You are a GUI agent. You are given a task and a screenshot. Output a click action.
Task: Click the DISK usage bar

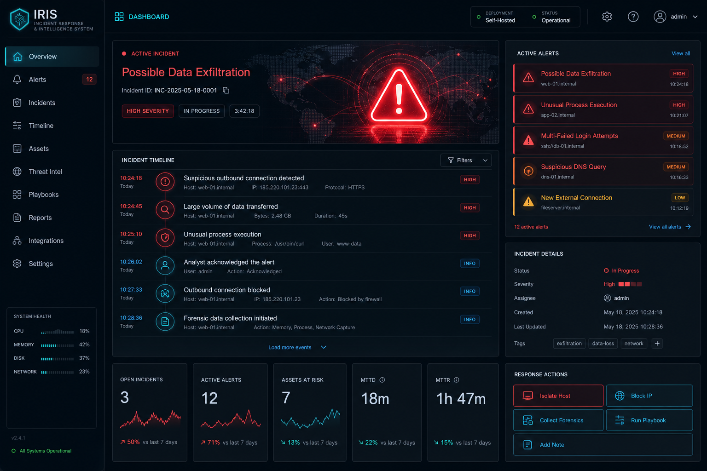point(58,358)
